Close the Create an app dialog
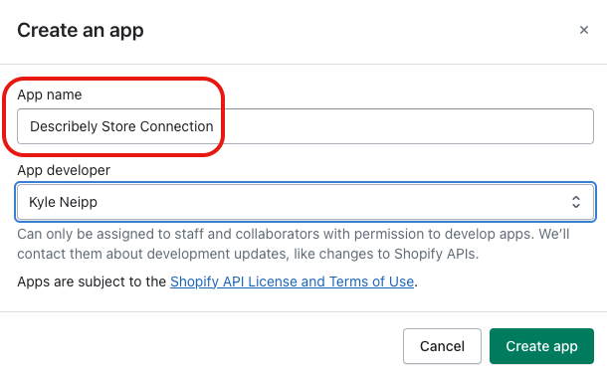Screen dimensions: 607x374 pos(584,30)
